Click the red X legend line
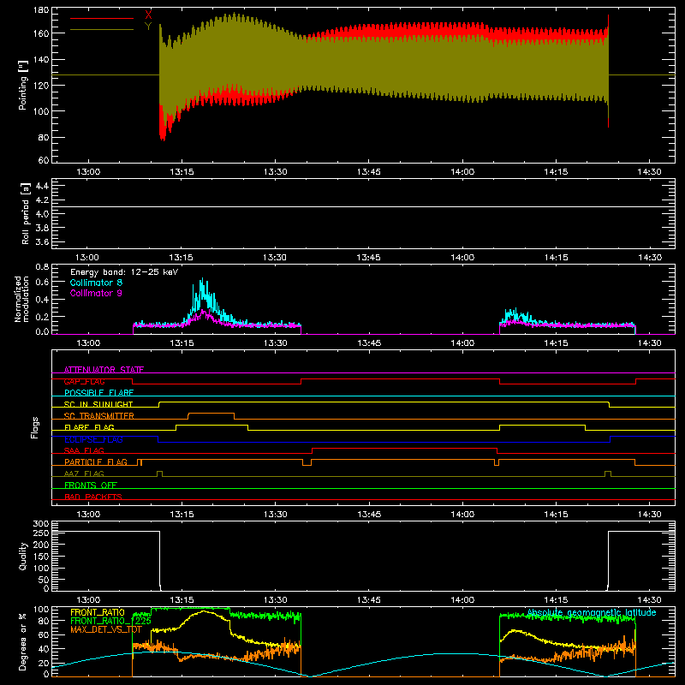Screen dimensions: 685x685 click(x=102, y=18)
